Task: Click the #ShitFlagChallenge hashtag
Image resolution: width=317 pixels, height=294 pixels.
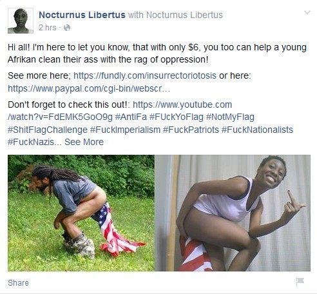Action: click(48, 130)
